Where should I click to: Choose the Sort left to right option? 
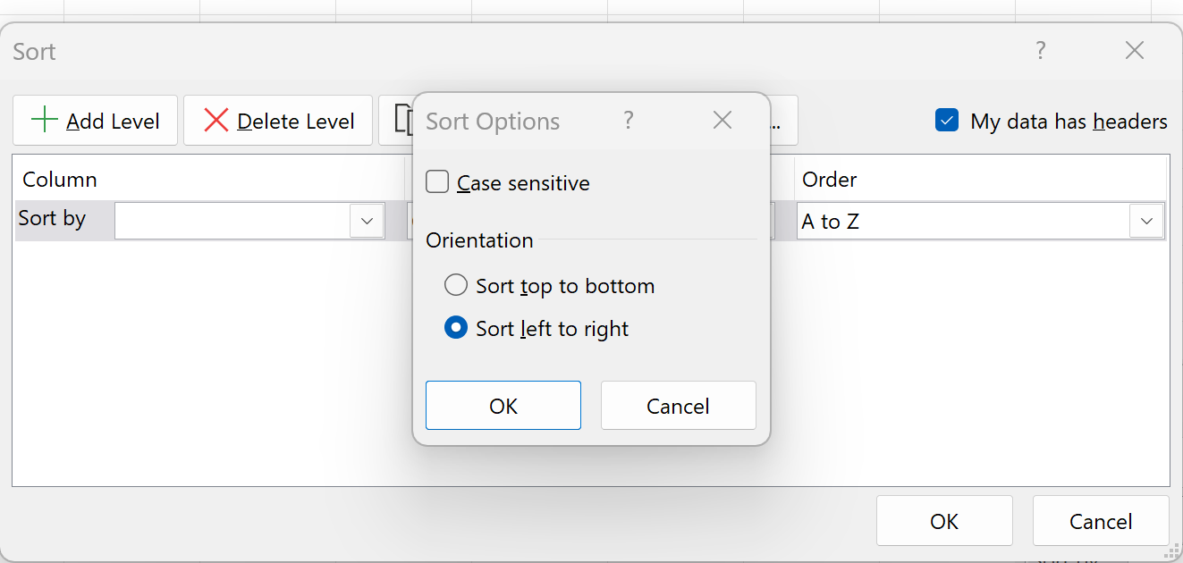coord(456,329)
